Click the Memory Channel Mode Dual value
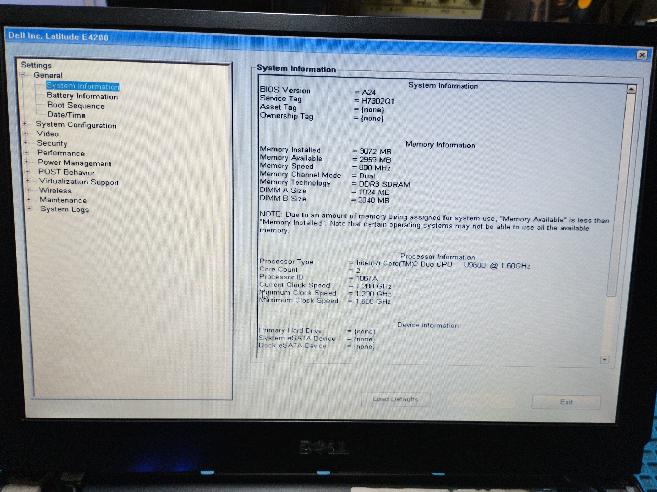This screenshot has width=657, height=492. click(x=366, y=176)
